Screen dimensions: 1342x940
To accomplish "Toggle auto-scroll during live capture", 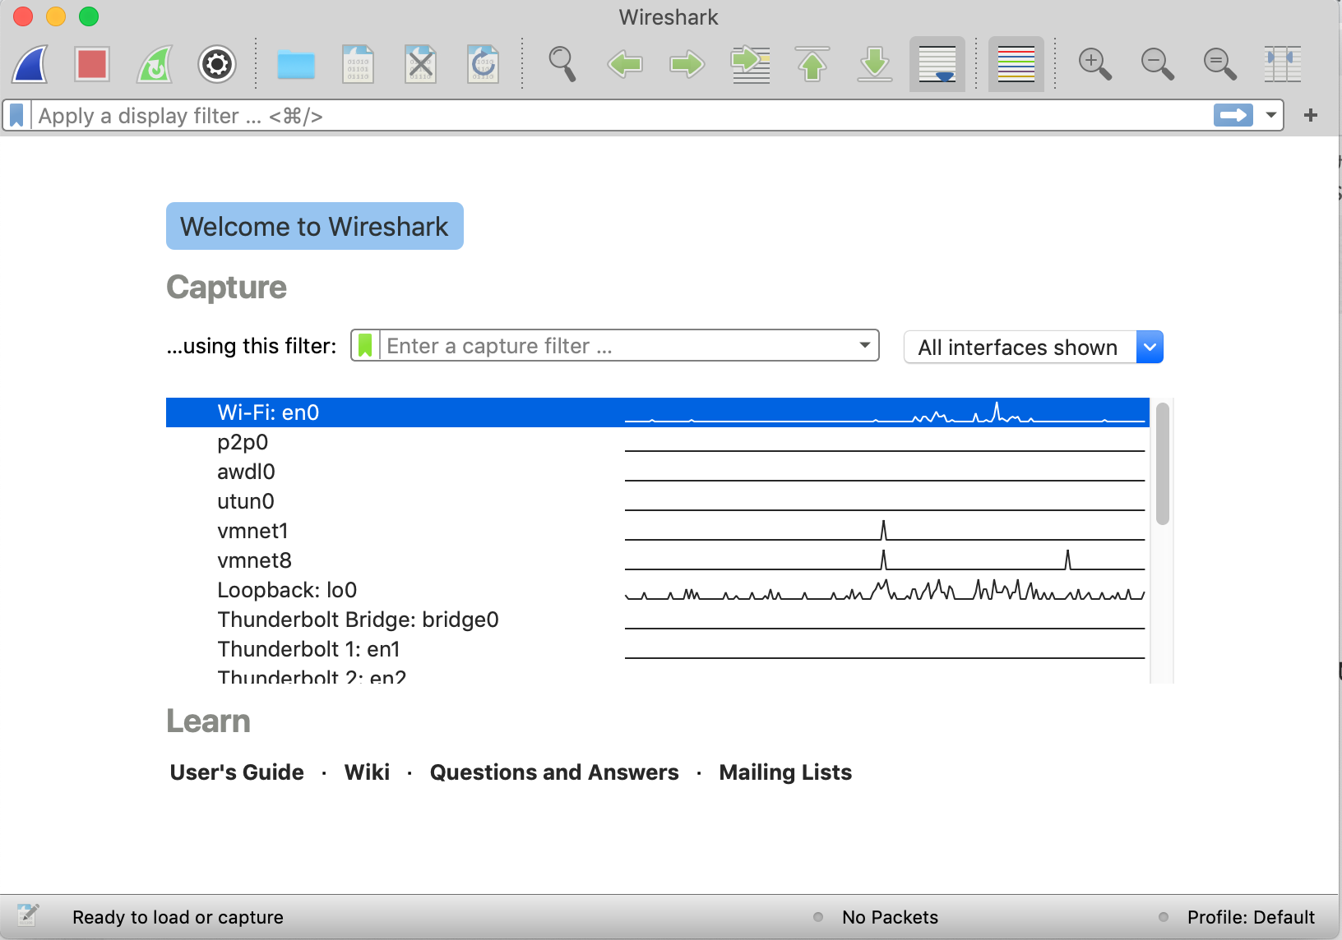I will point(937,64).
